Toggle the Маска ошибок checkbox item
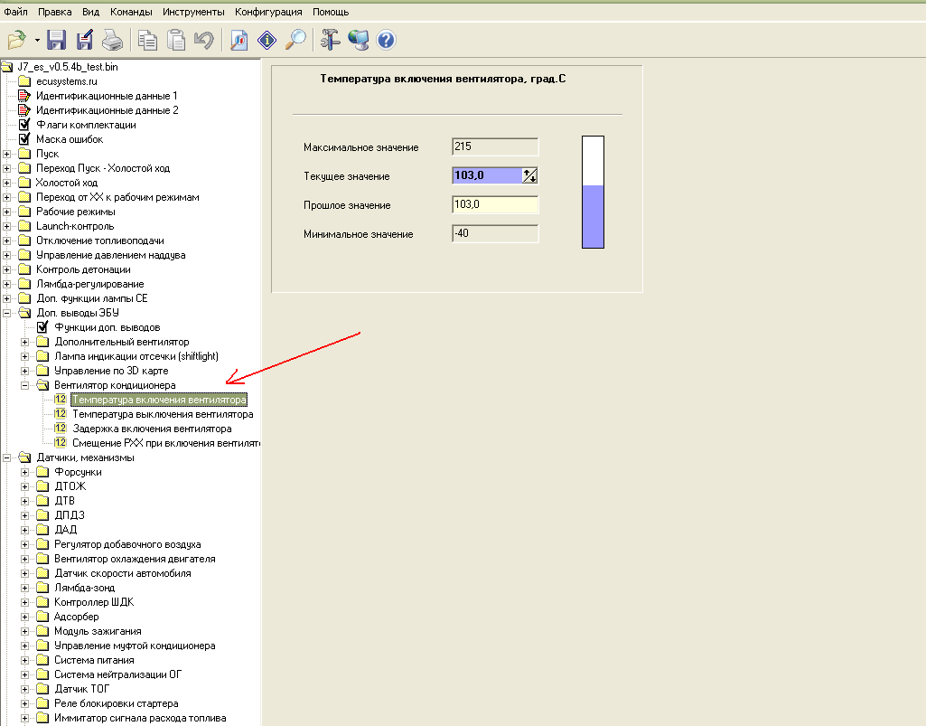Viewport: 926px width, 726px height. (24, 139)
